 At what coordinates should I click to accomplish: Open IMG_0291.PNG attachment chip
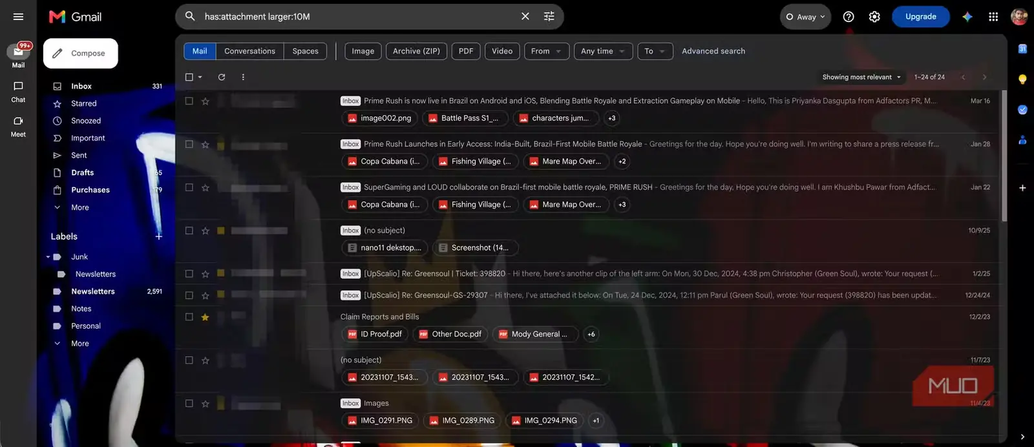coord(381,421)
